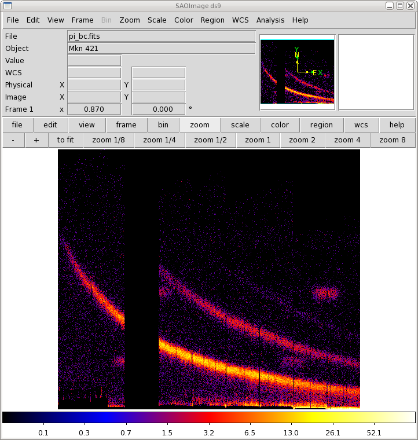Select the 'zoom 4' button

[347, 140]
